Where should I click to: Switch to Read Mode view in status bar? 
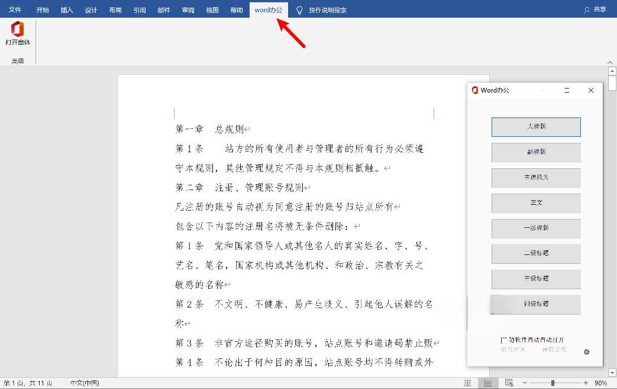467,383
